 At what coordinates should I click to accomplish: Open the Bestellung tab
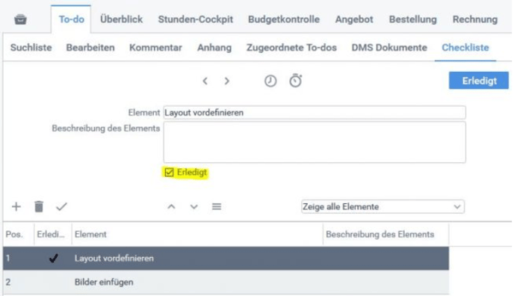412,19
